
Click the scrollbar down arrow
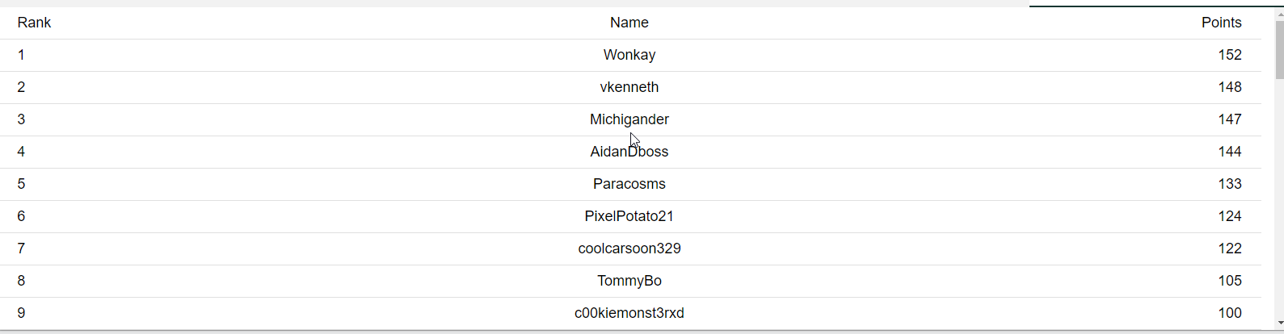pos(1279,323)
